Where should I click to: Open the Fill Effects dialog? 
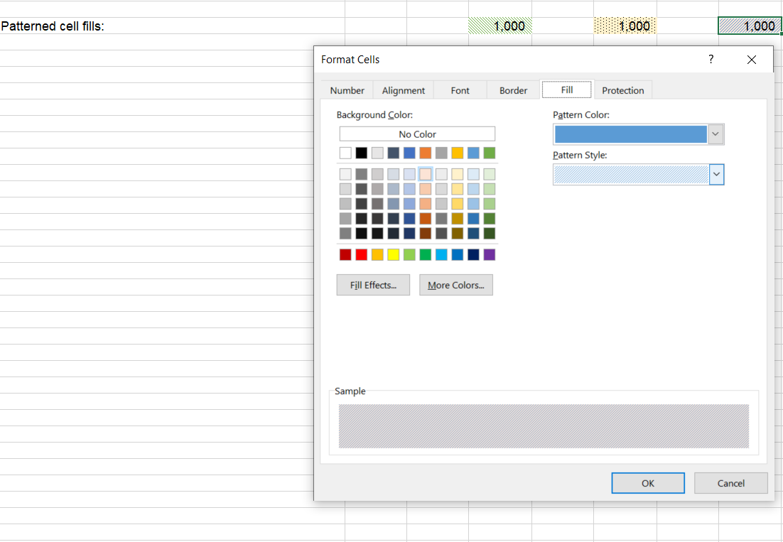pos(373,285)
